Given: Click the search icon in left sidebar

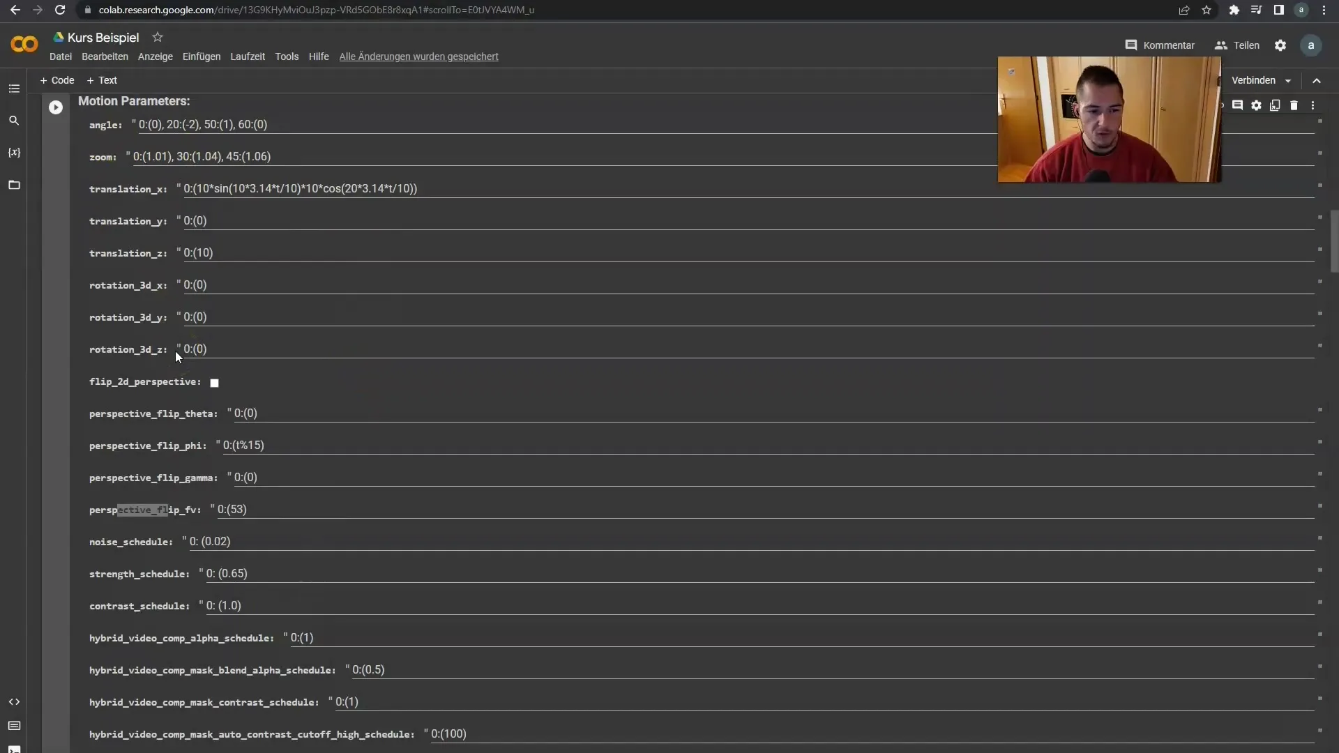Looking at the screenshot, I should pos(14,121).
